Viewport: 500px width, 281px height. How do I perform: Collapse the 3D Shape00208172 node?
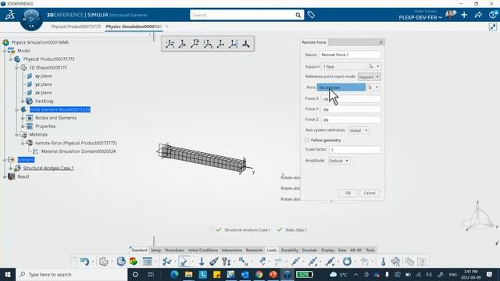(17, 68)
